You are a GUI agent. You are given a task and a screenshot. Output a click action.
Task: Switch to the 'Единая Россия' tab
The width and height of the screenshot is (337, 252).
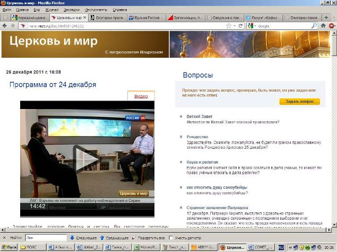(x=146, y=17)
